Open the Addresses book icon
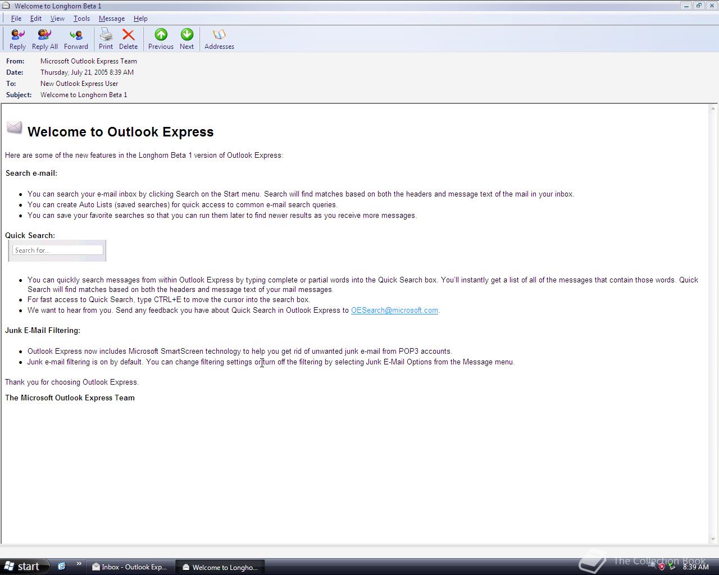The height and width of the screenshot is (575, 719). pyautogui.click(x=219, y=39)
